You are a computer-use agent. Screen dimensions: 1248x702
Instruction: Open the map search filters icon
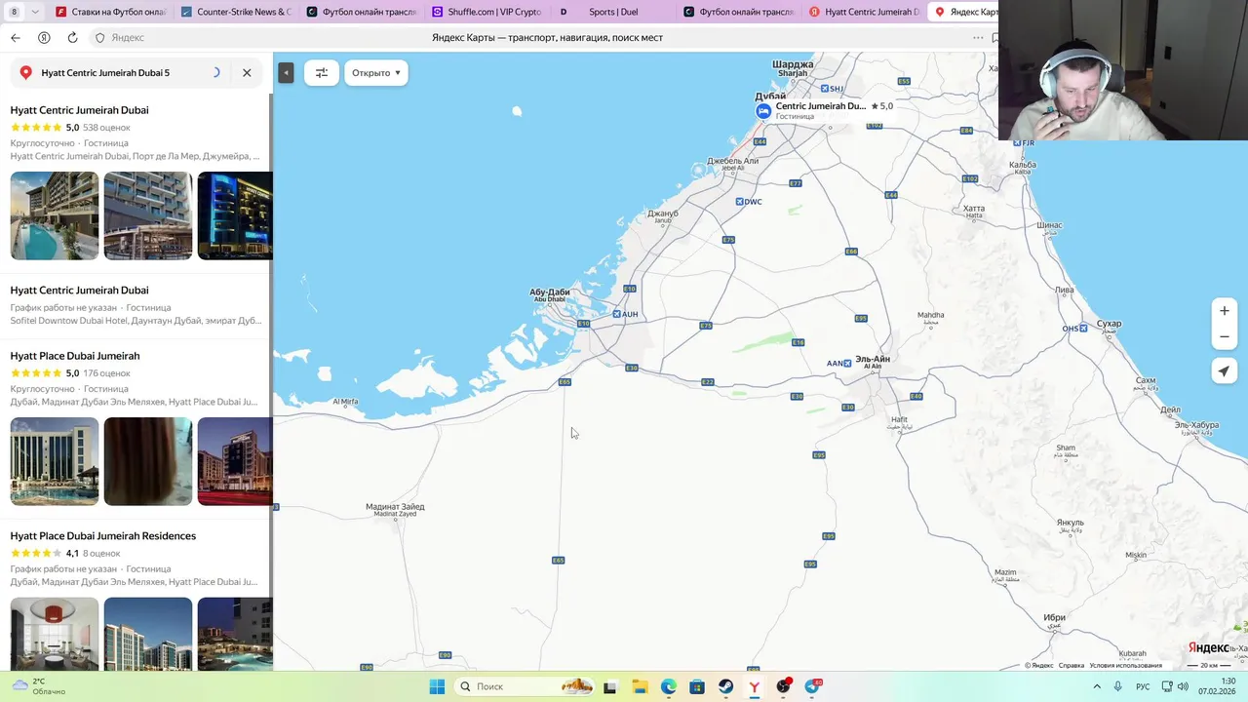point(322,72)
